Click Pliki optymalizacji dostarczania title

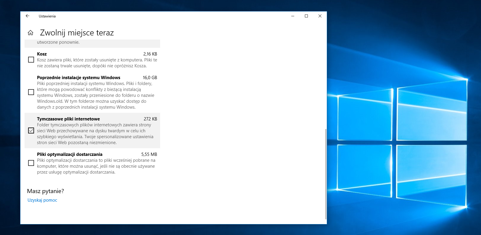point(70,154)
